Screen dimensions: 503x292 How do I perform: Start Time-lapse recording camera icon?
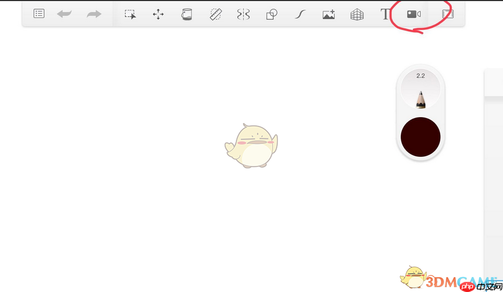[414, 14]
